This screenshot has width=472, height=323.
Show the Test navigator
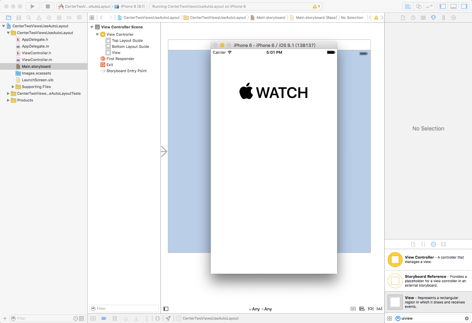49,18
